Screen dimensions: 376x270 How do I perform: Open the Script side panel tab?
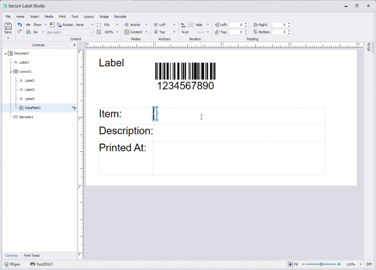pyautogui.click(x=369, y=47)
